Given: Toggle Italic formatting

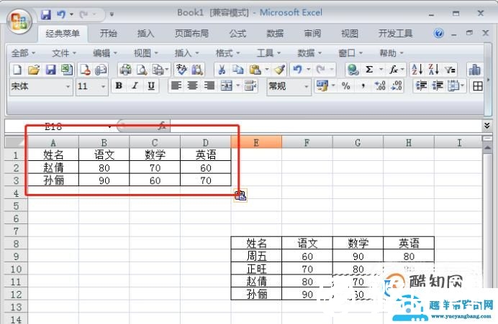Looking at the screenshot, I should pyautogui.click(x=135, y=86).
